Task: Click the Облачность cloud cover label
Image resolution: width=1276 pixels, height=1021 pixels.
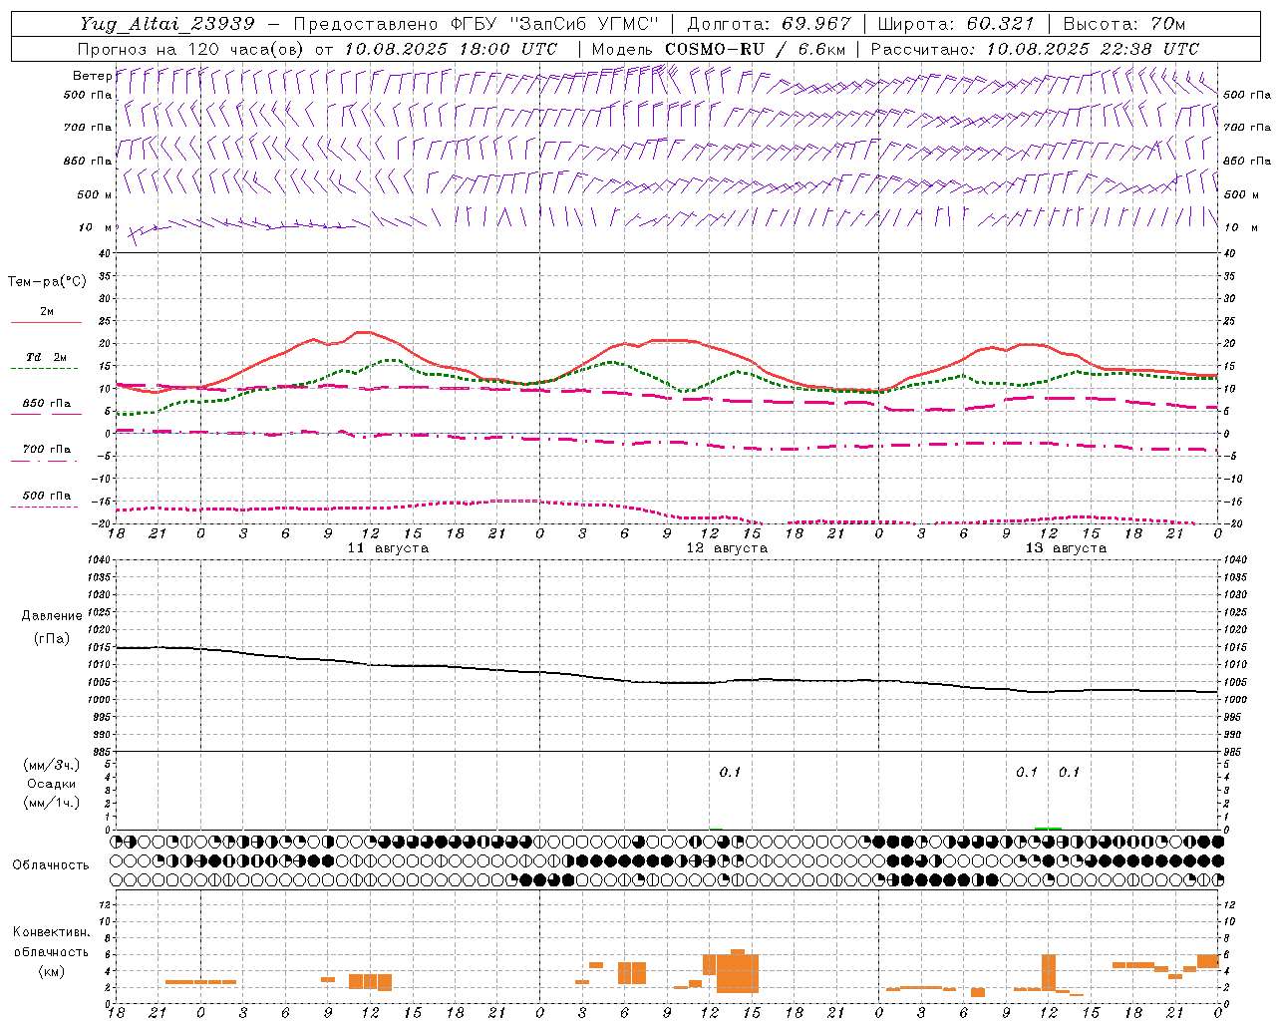Action: tap(51, 864)
